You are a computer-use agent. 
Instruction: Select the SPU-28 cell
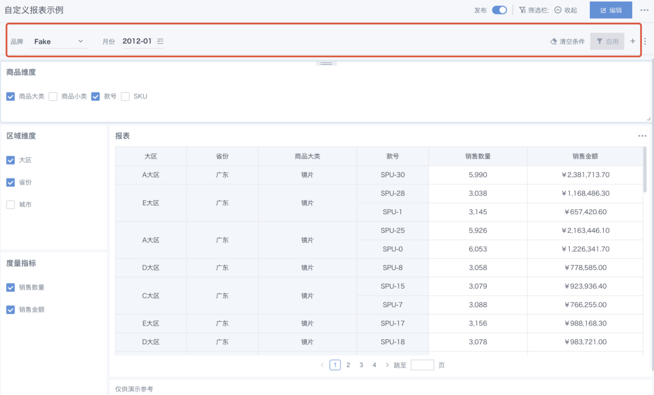[392, 194]
